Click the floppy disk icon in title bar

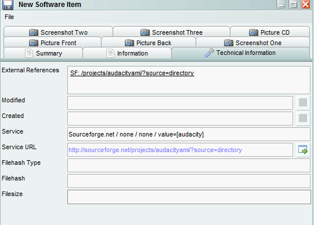click(x=8, y=5)
